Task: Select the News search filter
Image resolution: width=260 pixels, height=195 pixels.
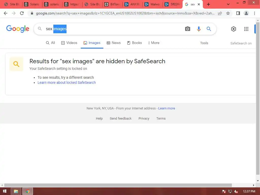Action: click(113, 43)
